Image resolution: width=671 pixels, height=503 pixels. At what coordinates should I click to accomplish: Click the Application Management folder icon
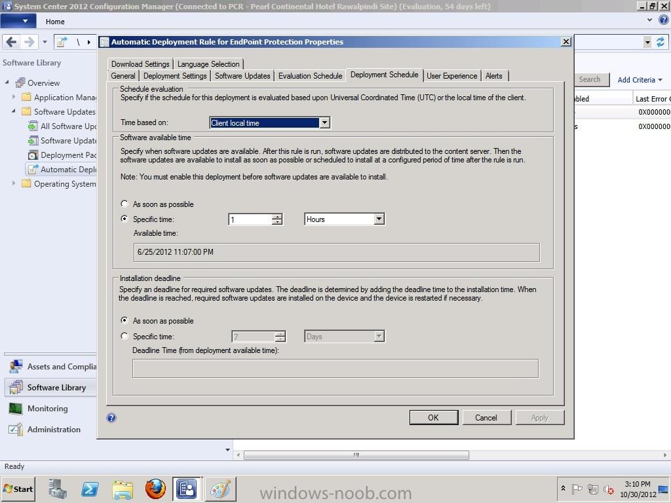tap(26, 97)
